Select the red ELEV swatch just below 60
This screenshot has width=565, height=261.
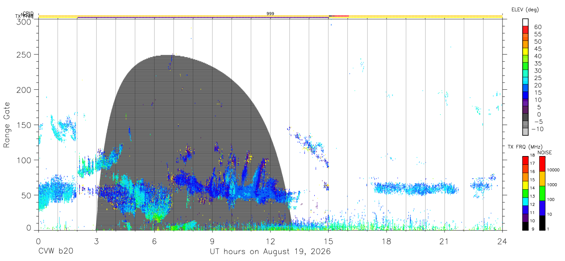point(525,29)
